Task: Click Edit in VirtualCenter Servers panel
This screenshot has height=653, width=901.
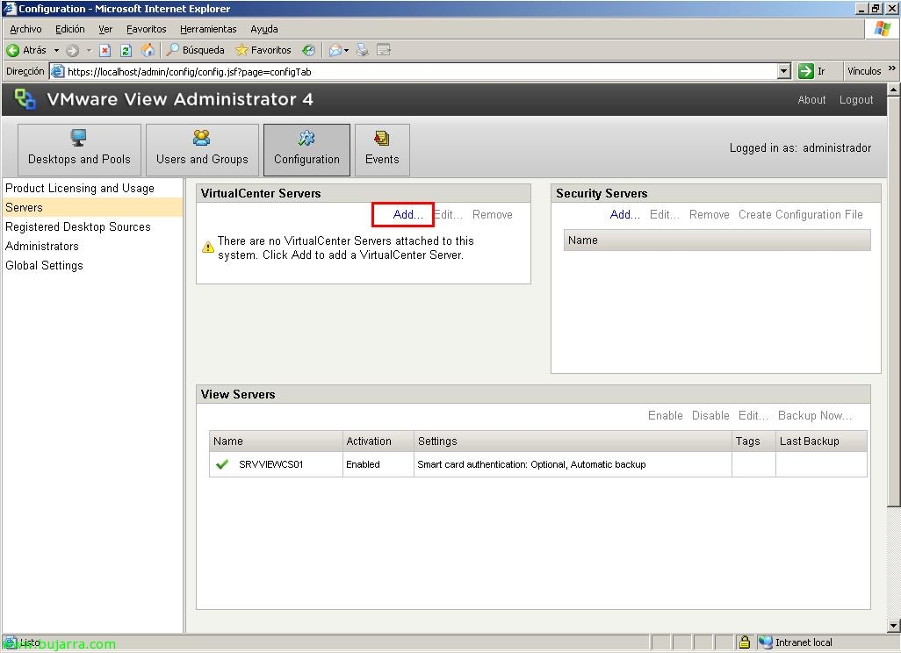Action: 448,214
